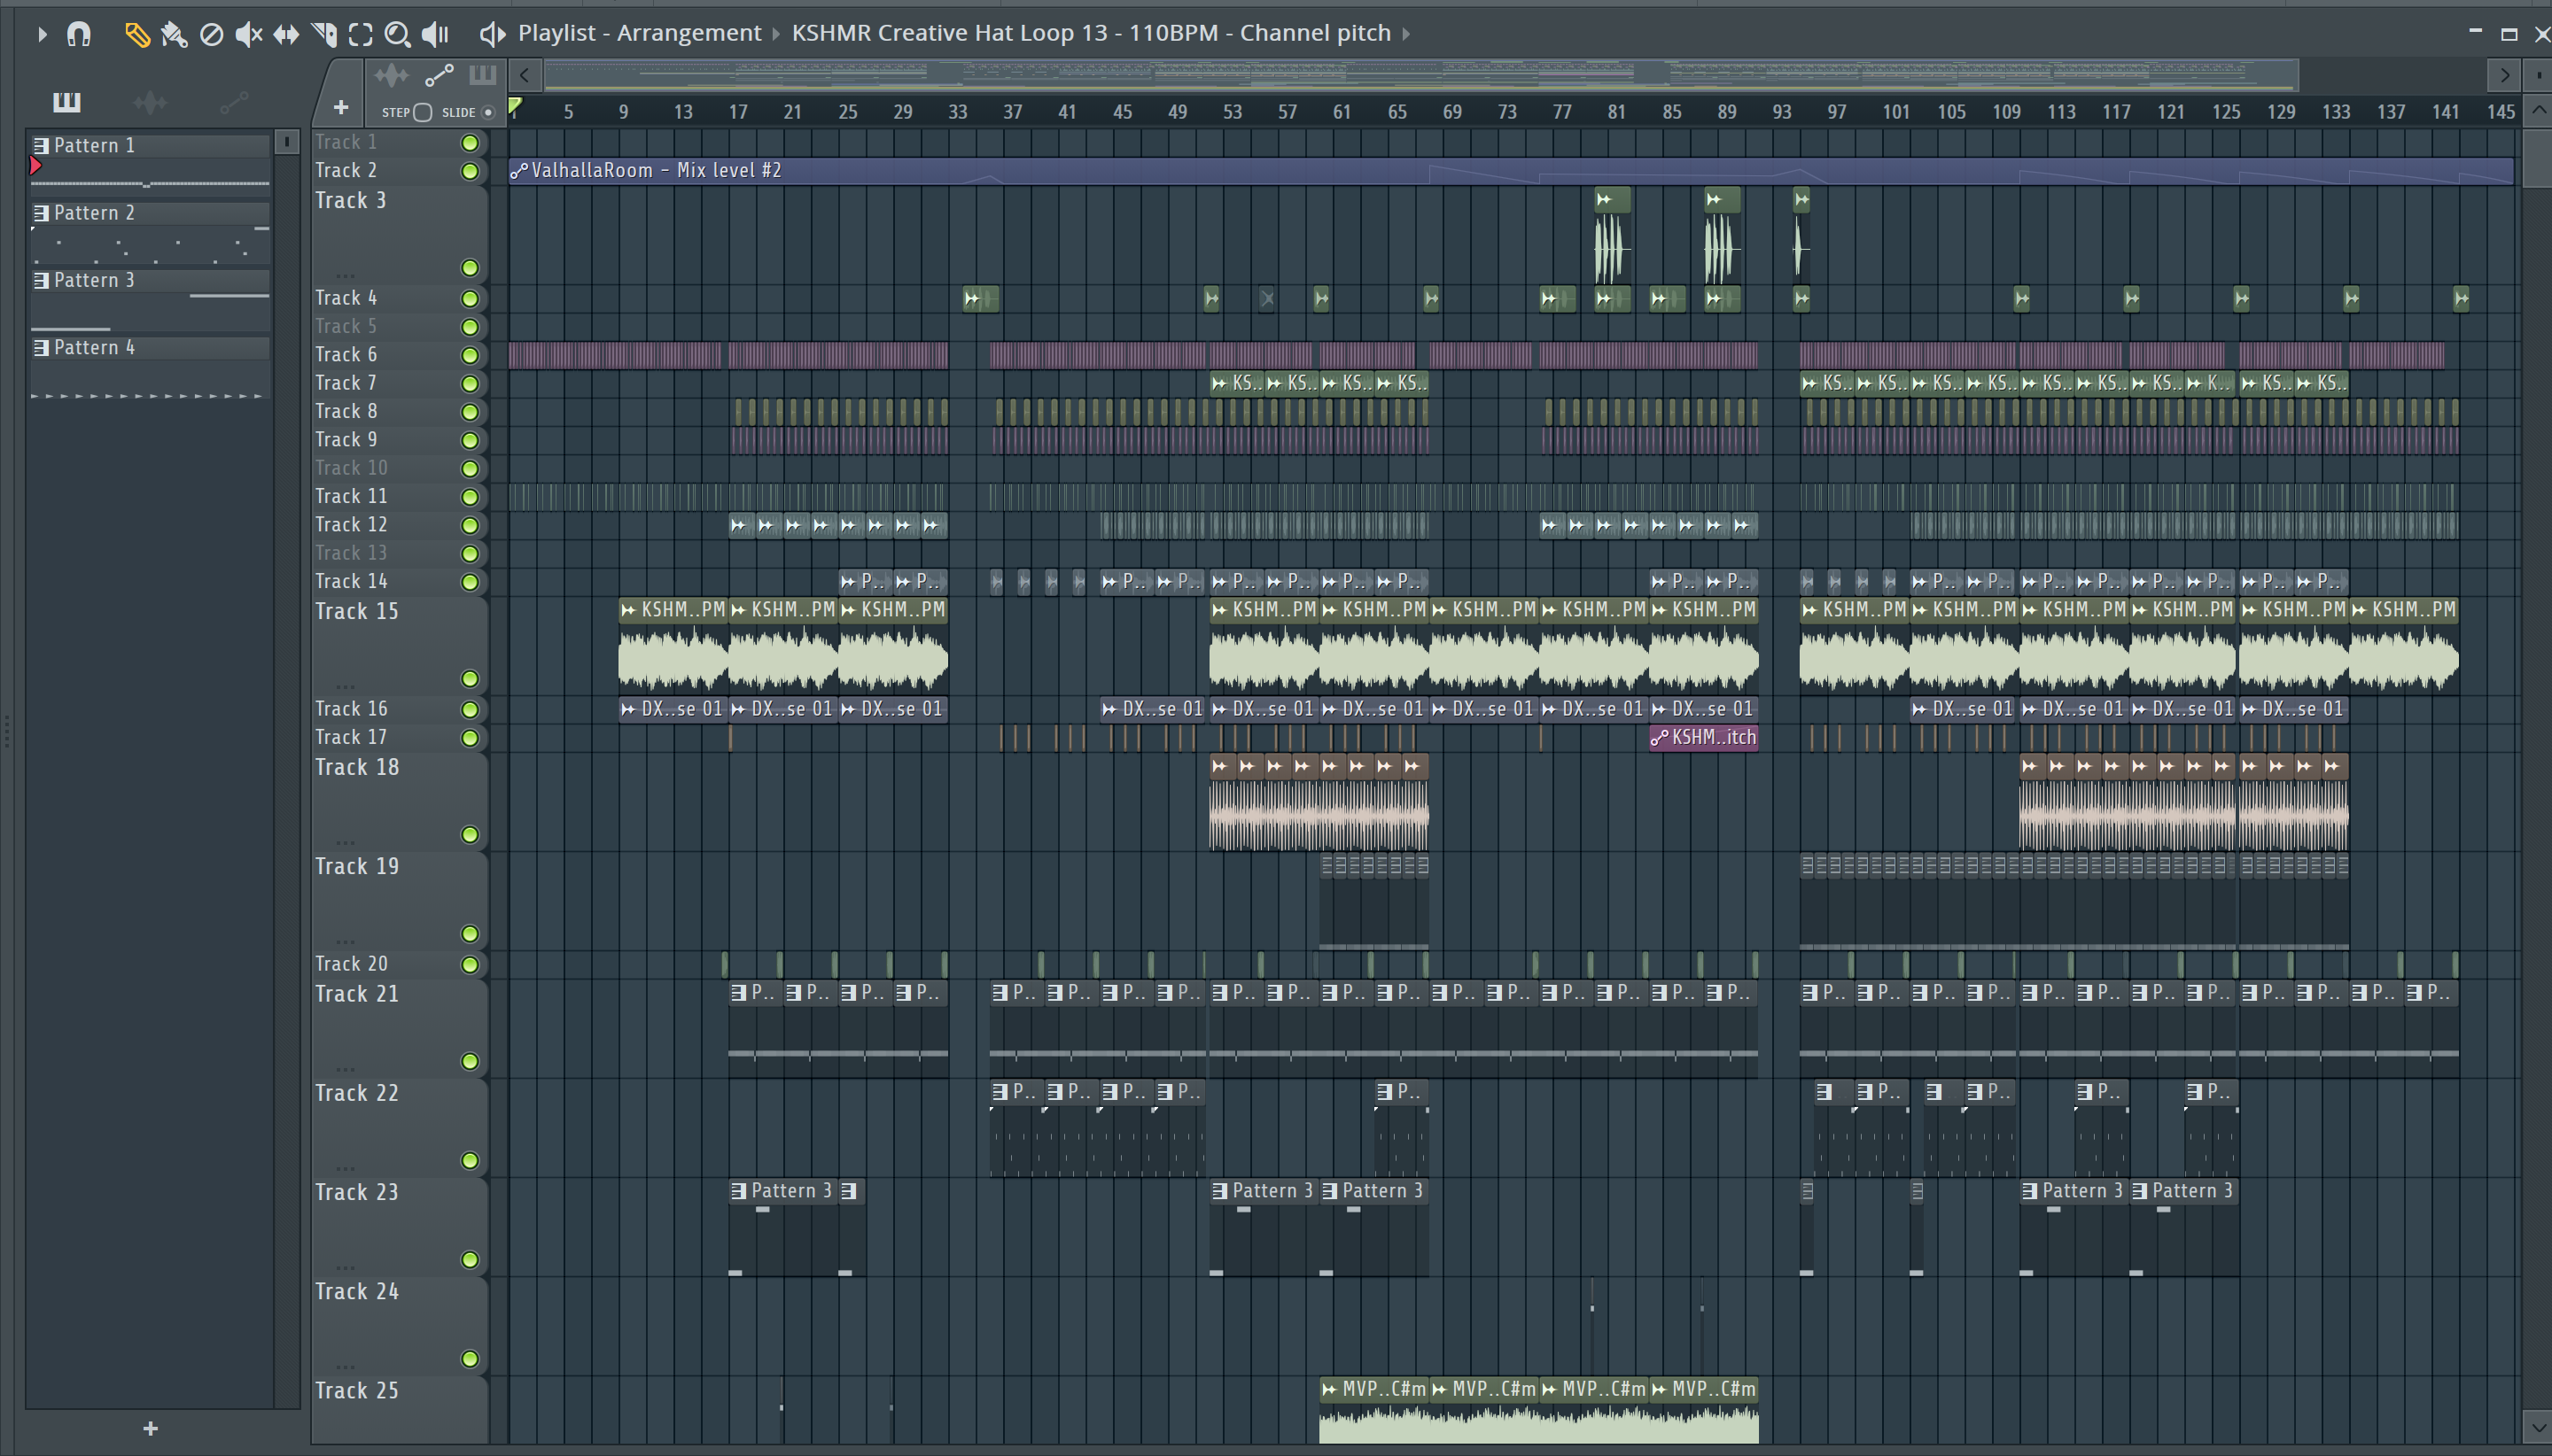Select Pattern 4 in the picker
The height and width of the screenshot is (1456, 2552).
pos(150,347)
